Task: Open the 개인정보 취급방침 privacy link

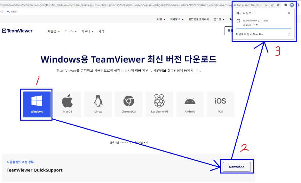Action: pos(167,70)
